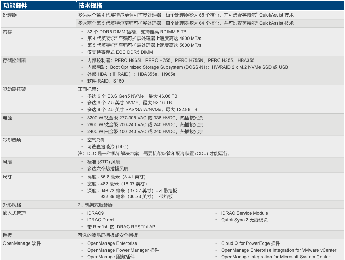Click the 2400 W 白金级 power supply line
This screenshot has height=260, width=345.
point(145,131)
